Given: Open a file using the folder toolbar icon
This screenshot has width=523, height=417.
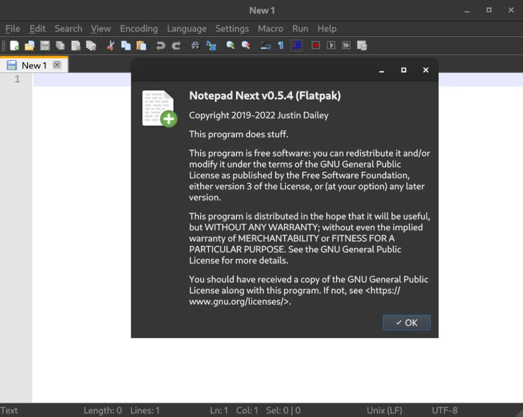Looking at the screenshot, I should pyautogui.click(x=29, y=45).
